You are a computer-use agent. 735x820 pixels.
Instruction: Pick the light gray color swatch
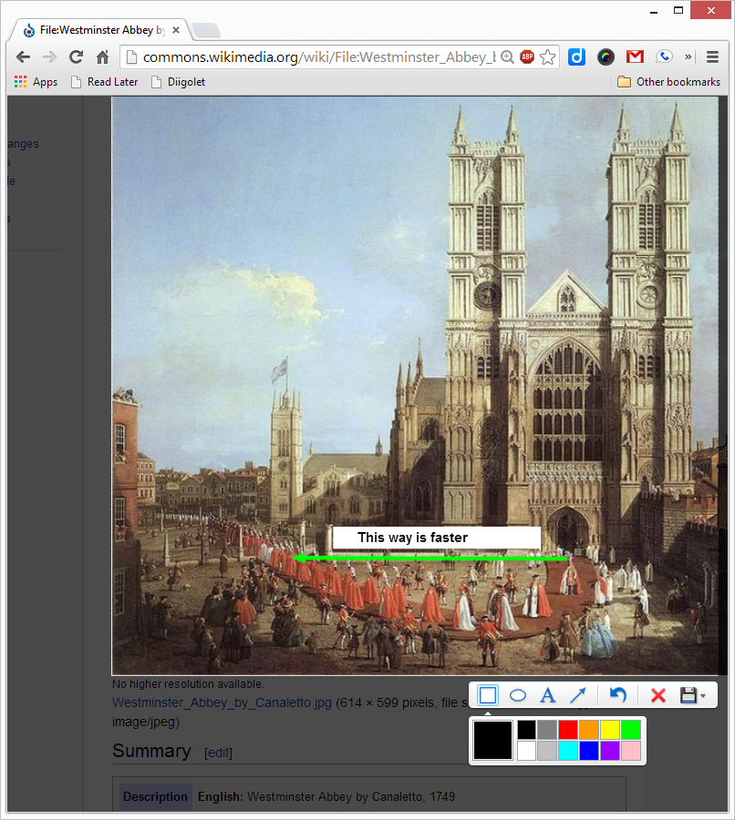click(x=547, y=751)
